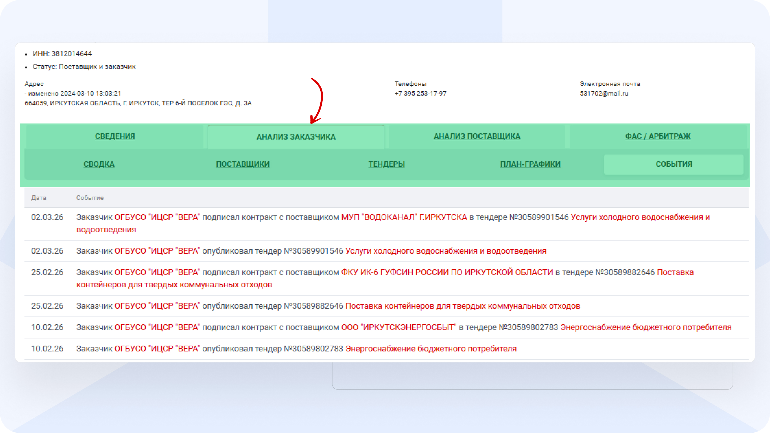770x433 pixels.
Task: Click the email 531702@mail.ru
Action: 604,94
